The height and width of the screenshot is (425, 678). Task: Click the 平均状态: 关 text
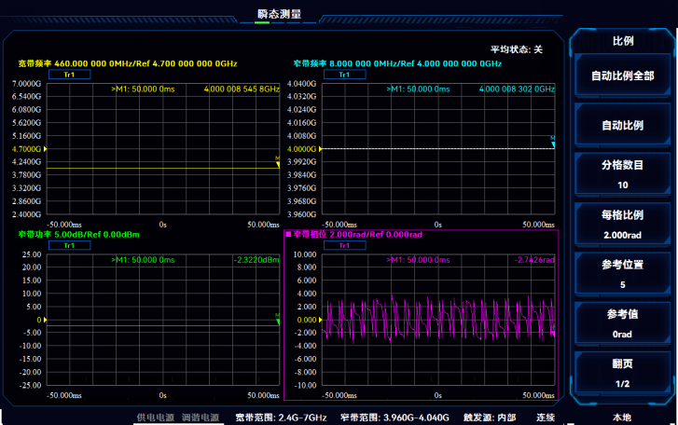click(x=517, y=49)
